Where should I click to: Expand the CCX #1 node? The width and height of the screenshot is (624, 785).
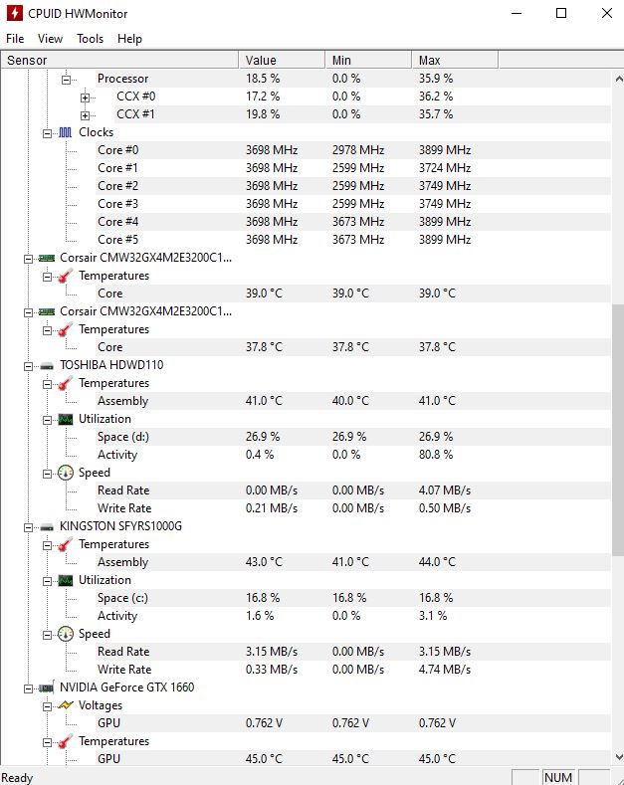coord(86,115)
